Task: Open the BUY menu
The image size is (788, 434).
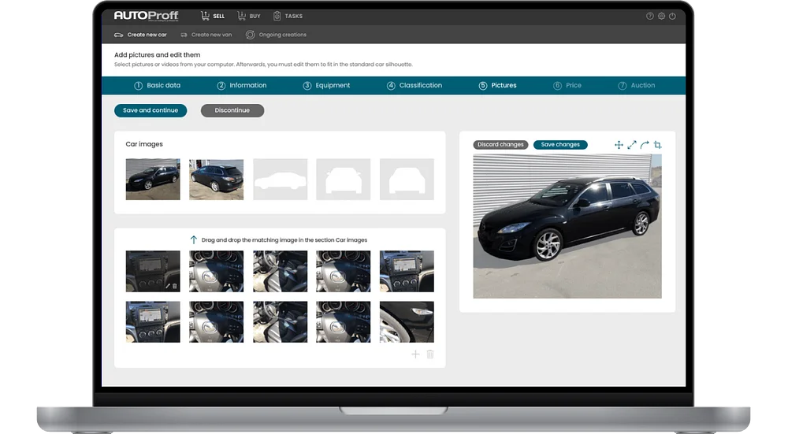Action: click(249, 16)
